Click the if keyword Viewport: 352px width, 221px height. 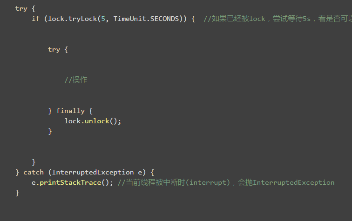point(36,19)
